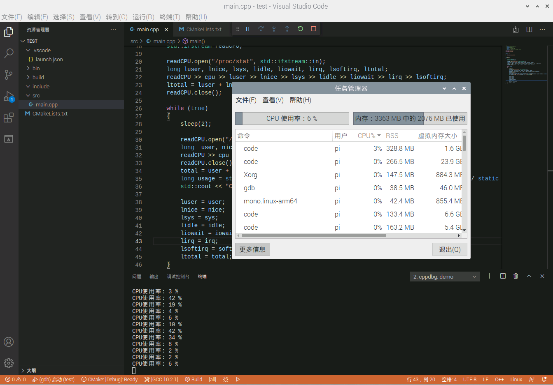Click 退出(Q) button in Task Manager
553x385 pixels.
point(450,249)
